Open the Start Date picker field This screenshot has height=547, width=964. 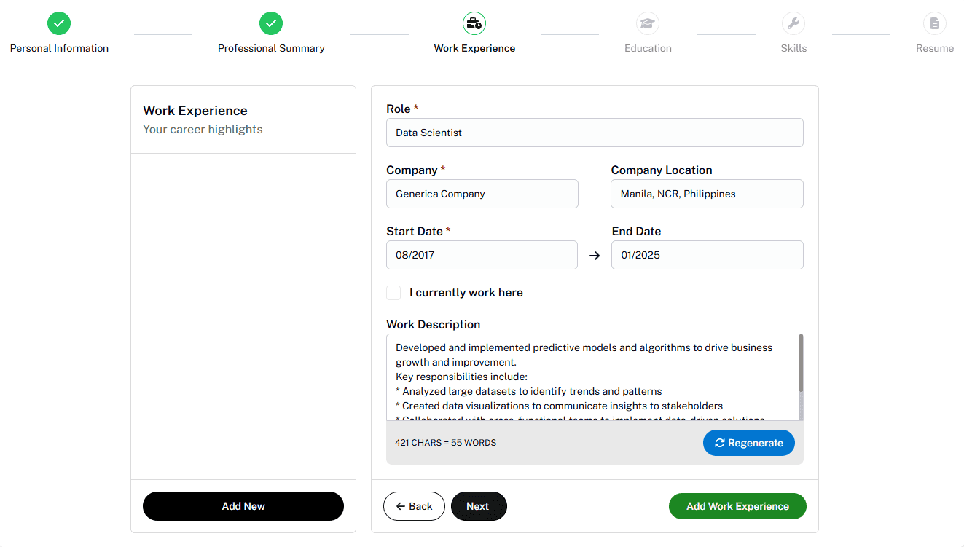click(x=482, y=255)
